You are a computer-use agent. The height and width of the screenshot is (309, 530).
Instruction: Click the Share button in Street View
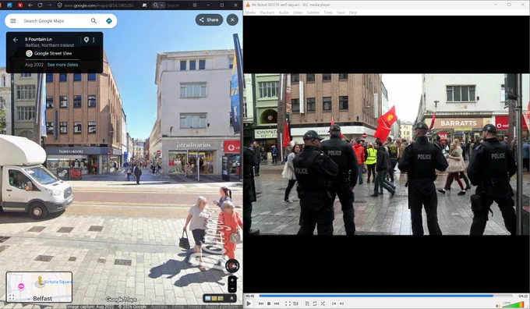[209, 20]
